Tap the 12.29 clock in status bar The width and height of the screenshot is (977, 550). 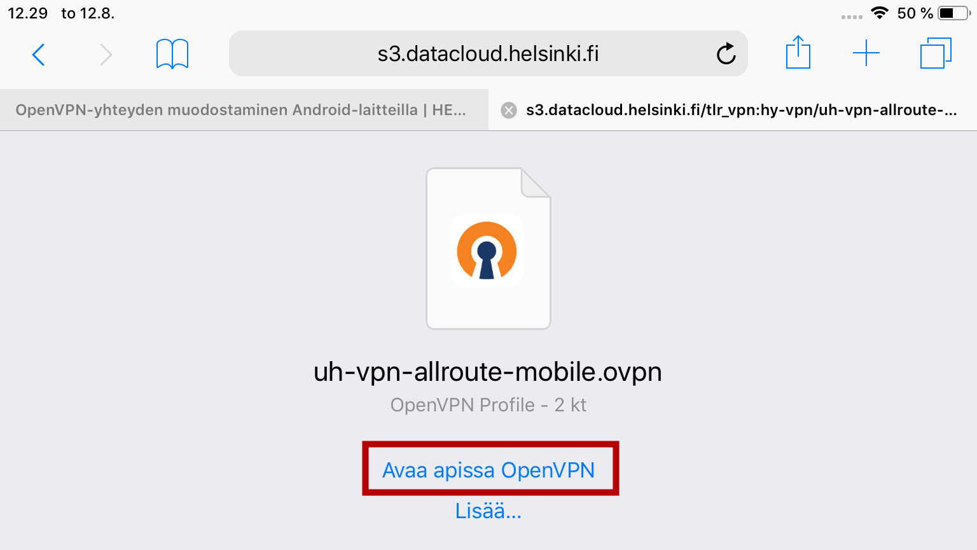coord(28,13)
